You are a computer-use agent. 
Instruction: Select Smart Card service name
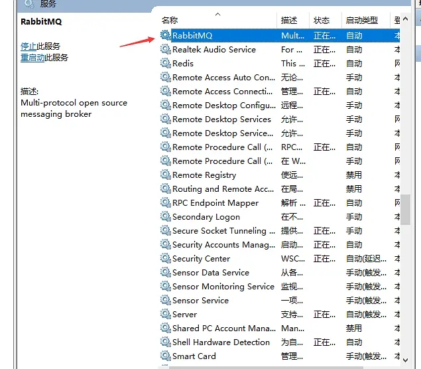click(x=194, y=356)
